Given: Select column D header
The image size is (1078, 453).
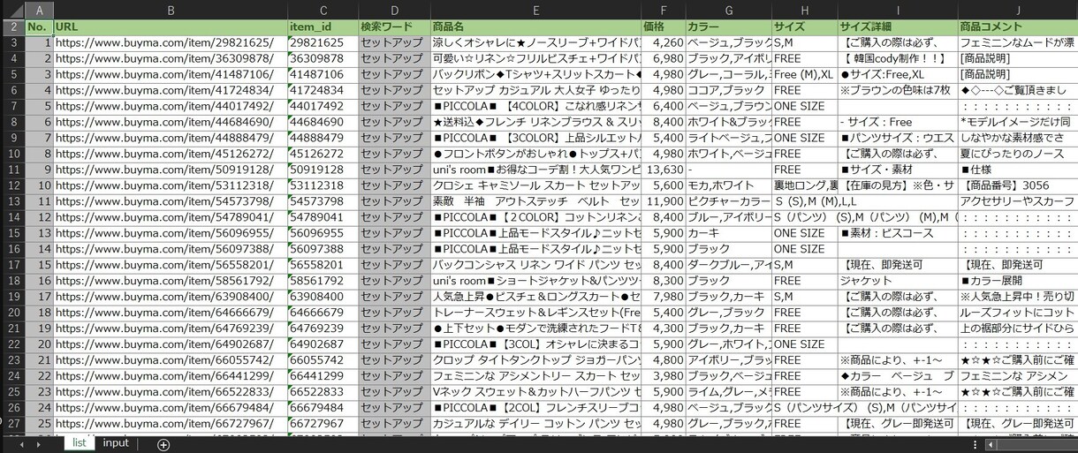Looking at the screenshot, I should tap(394, 10).
